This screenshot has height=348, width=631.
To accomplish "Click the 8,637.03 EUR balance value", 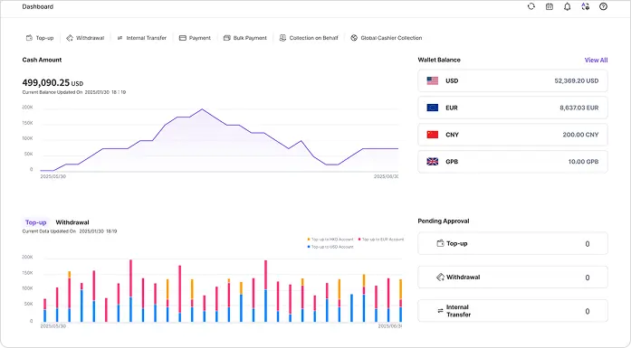I will [x=579, y=108].
